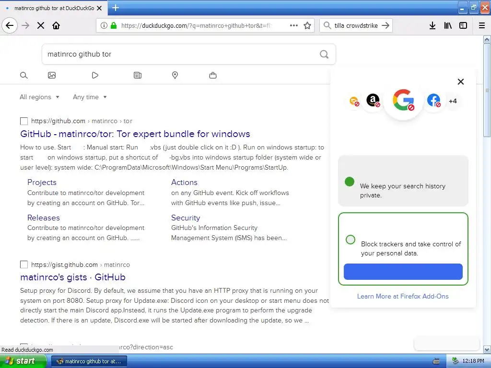Switch to News results tab

coord(138,75)
